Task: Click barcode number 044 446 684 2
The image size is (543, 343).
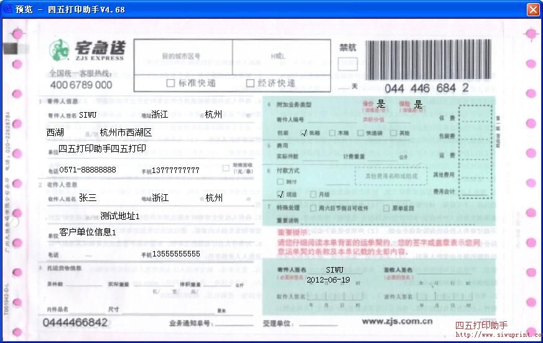Action: 427,88
